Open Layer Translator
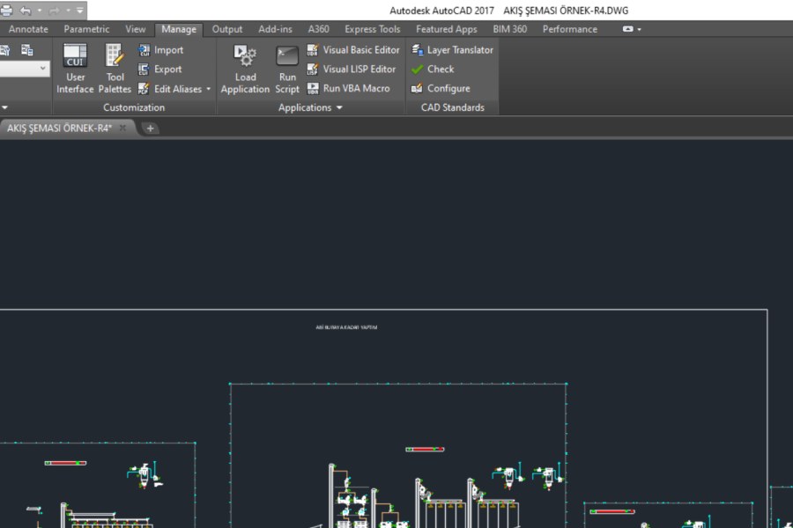This screenshot has height=528, width=793. point(452,50)
